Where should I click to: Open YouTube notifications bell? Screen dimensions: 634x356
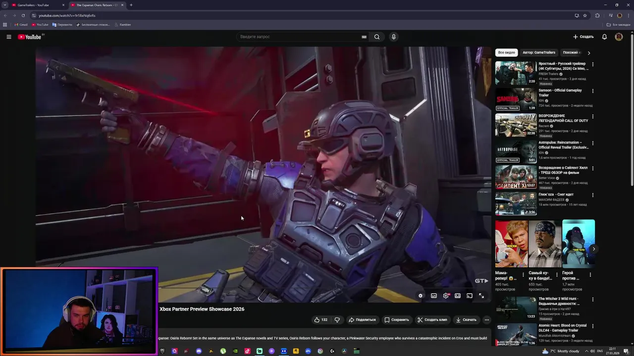coord(604,37)
